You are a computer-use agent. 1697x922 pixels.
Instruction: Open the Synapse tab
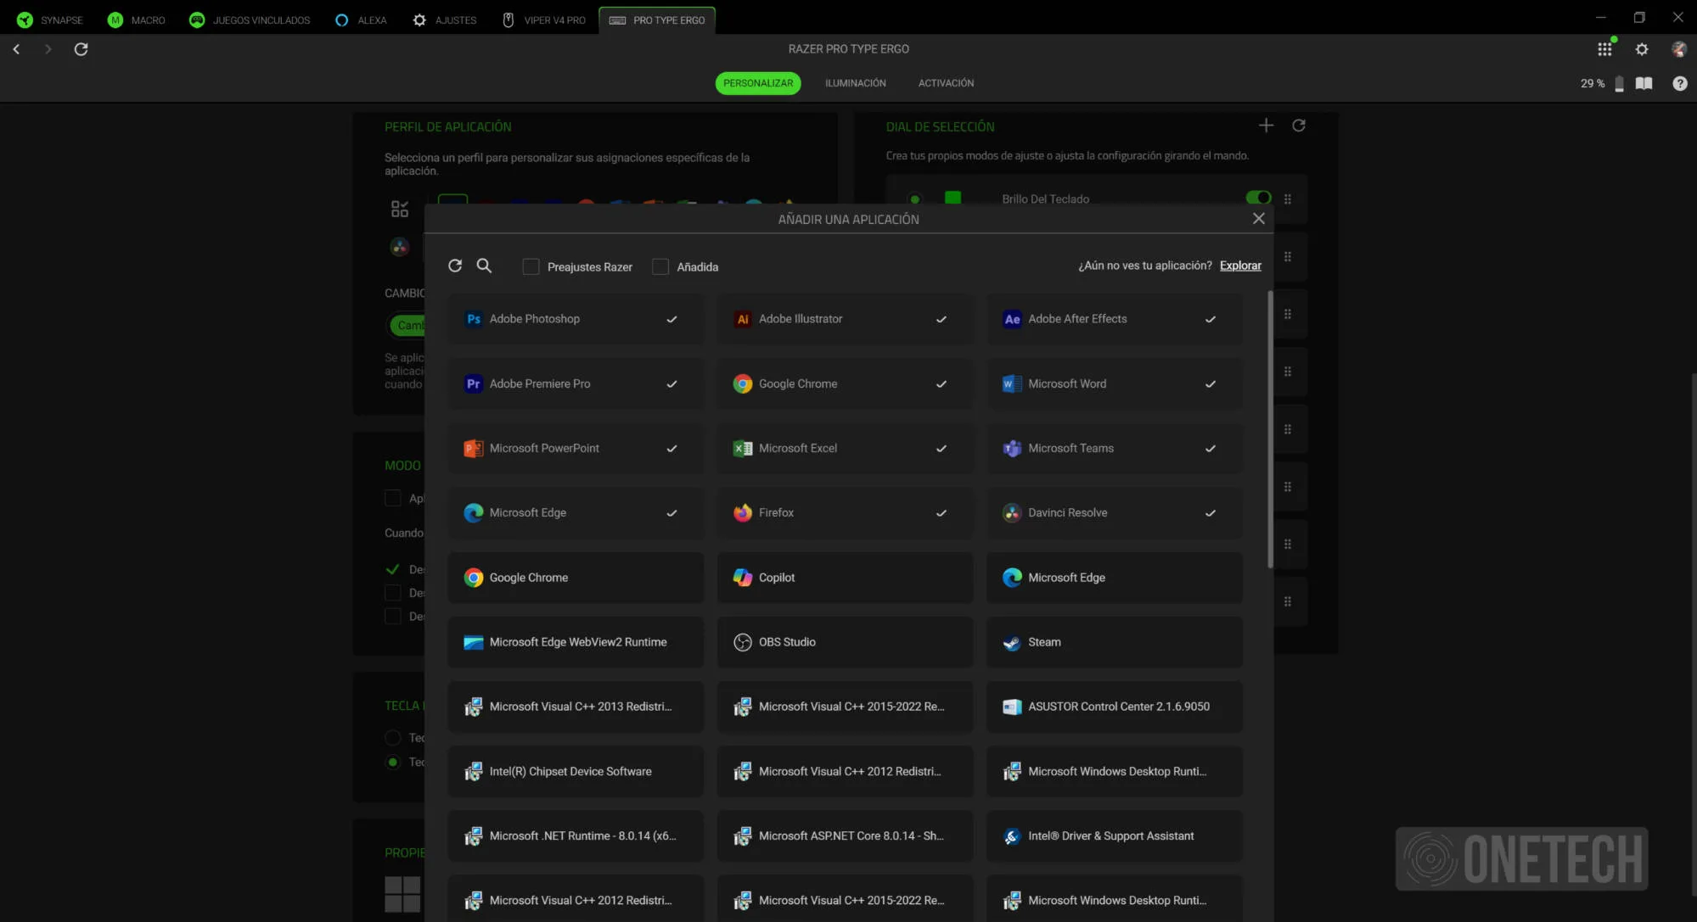tap(50, 20)
